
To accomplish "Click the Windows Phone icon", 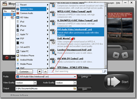I will coord(18,56).
